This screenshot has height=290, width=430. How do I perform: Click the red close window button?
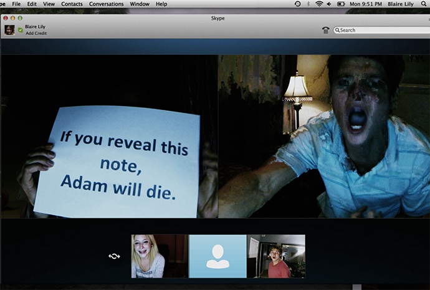click(6, 18)
